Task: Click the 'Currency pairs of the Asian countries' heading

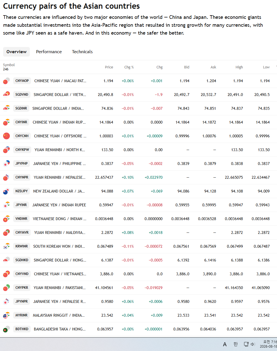Action: pos(71,6)
